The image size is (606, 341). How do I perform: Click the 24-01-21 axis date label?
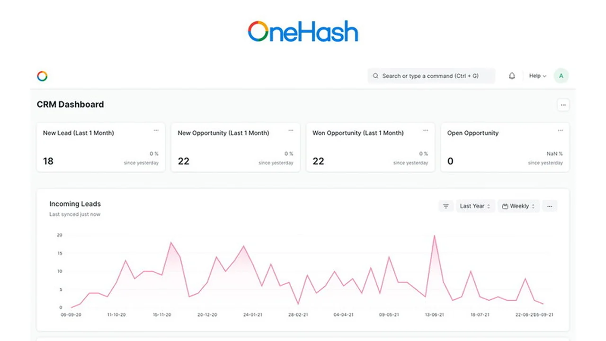(253, 314)
